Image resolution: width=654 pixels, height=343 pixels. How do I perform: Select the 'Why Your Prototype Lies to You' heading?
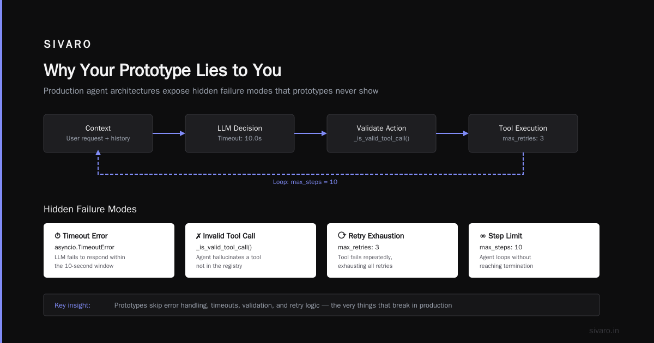[x=162, y=70]
